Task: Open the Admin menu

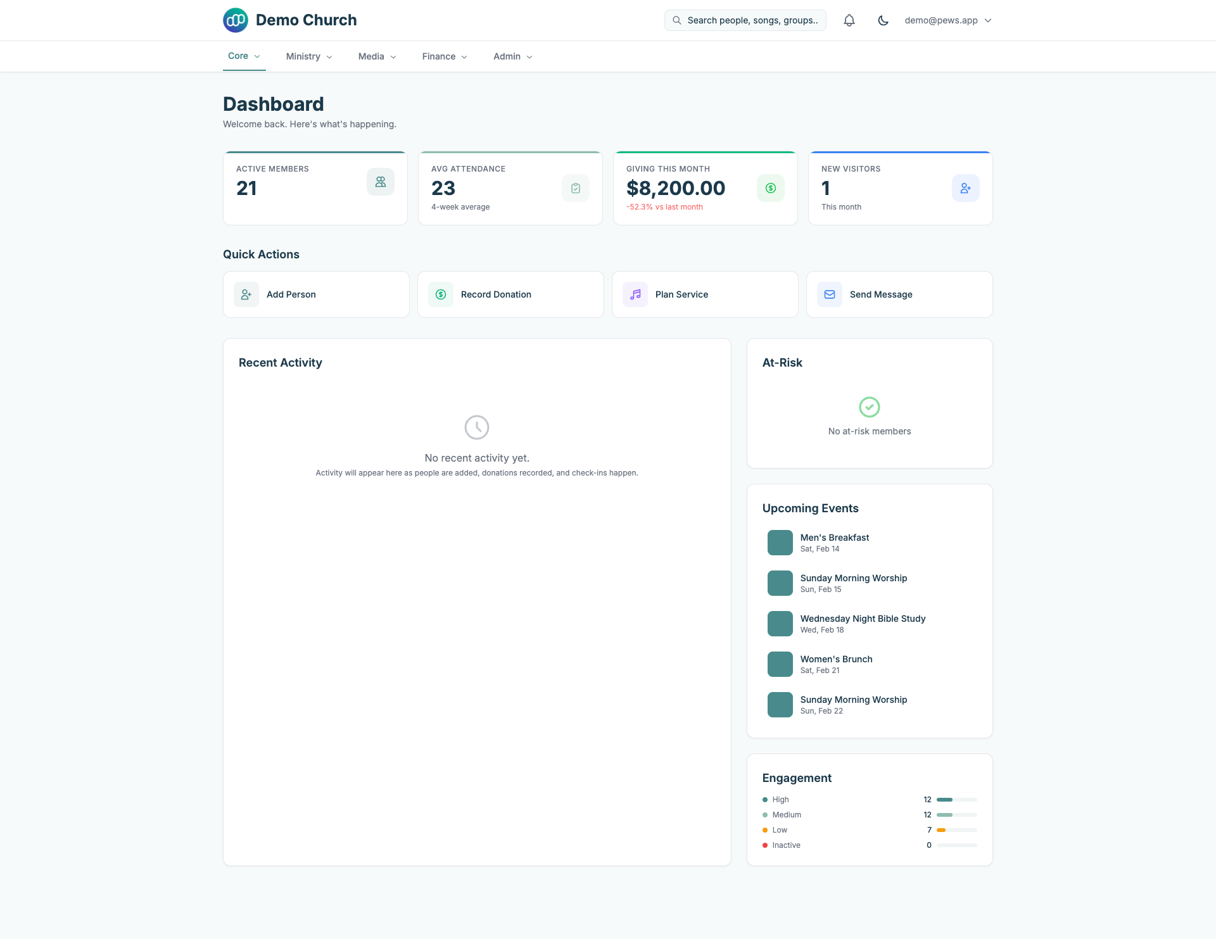Action: point(512,56)
